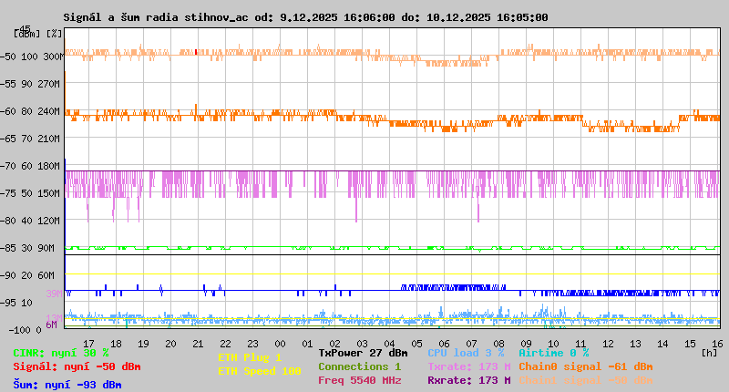Select the Airtime legend label
This screenshot has width=729, height=392.
tap(553, 353)
